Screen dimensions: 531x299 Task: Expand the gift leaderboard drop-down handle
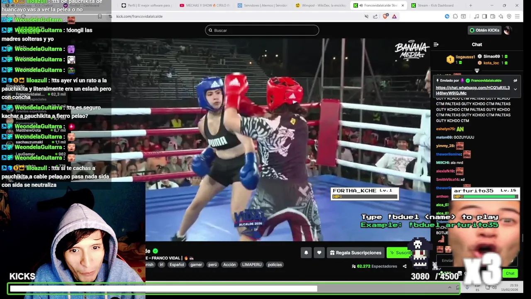click(477, 71)
